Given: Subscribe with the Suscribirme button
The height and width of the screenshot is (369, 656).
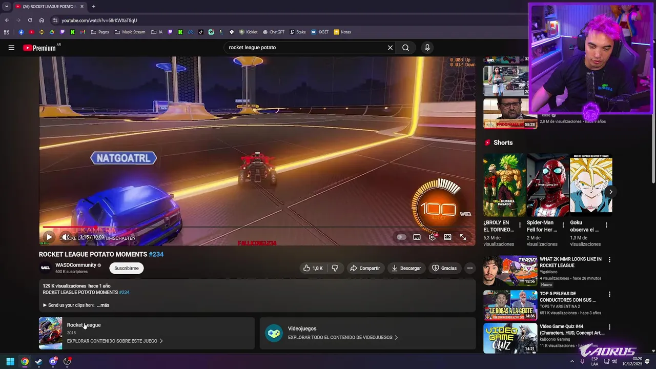Looking at the screenshot, I should pyautogui.click(x=127, y=268).
